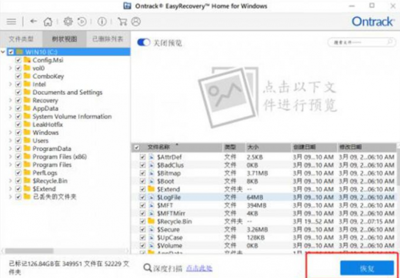The image size is (400, 278).
Task: Switch to the 文件类型 tab
Action: (x=21, y=39)
